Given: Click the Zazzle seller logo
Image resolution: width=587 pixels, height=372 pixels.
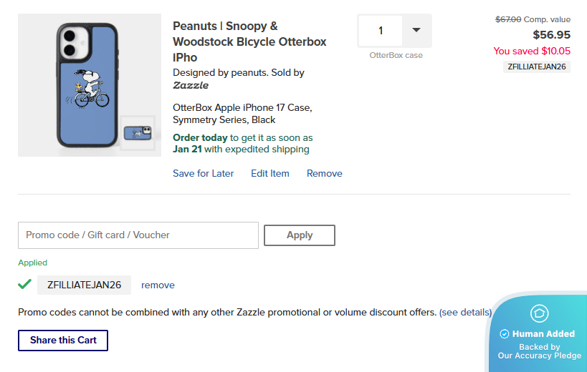Looking at the screenshot, I should pyautogui.click(x=191, y=85).
